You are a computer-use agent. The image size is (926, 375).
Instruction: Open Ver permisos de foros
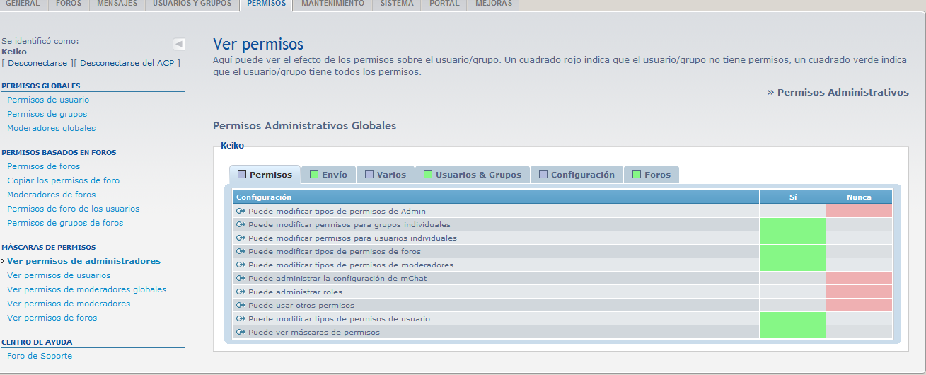(52, 318)
